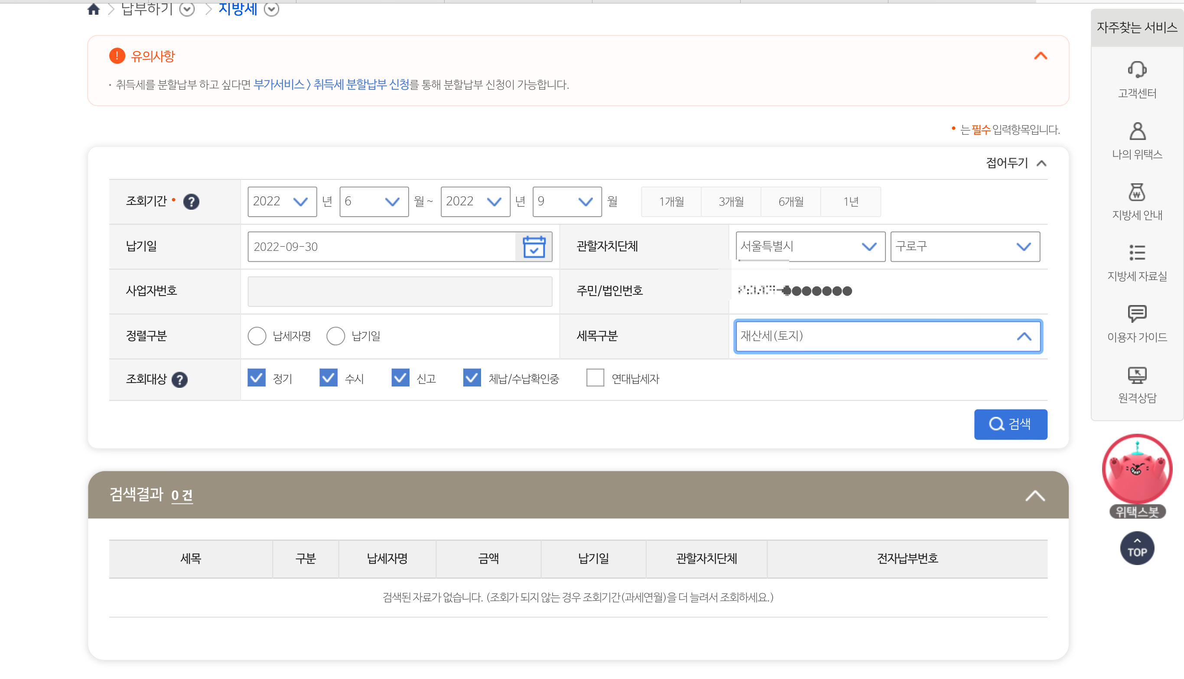Image resolution: width=1184 pixels, height=679 pixels.
Task: Click the 지방세 안내 money bag icon
Action: click(1136, 192)
